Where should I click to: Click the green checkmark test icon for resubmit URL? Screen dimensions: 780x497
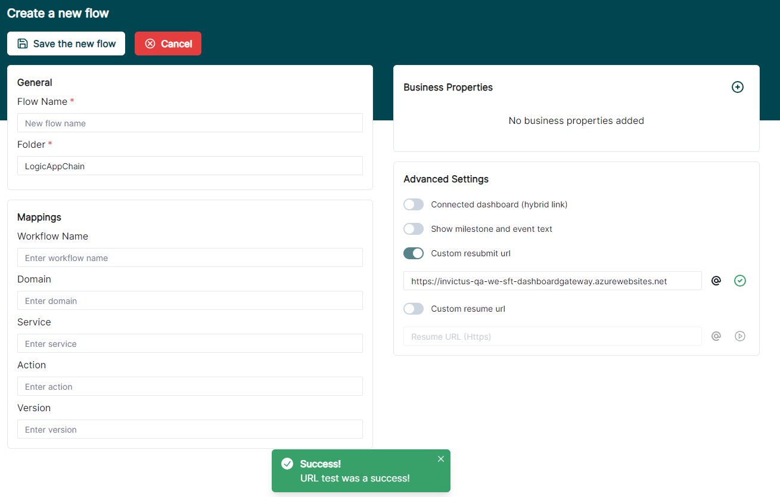point(739,281)
